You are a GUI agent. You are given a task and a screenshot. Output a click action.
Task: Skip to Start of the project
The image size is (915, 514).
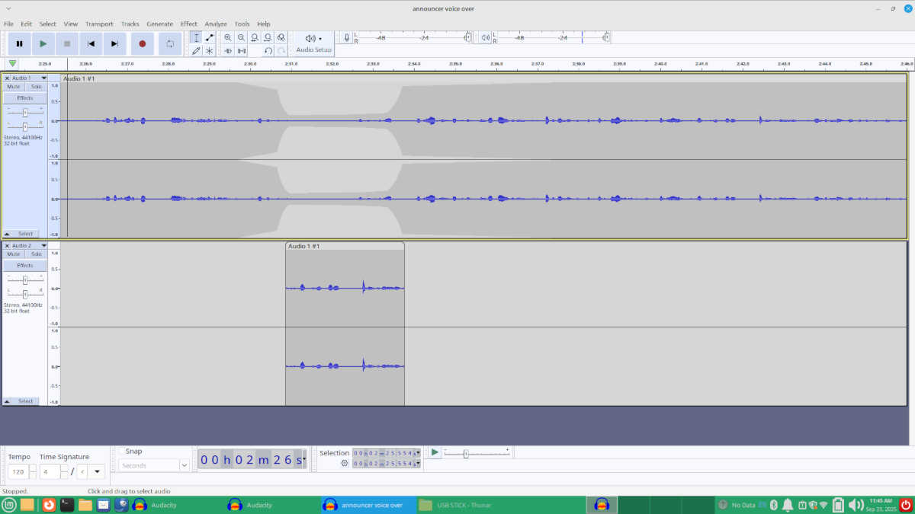click(x=91, y=44)
